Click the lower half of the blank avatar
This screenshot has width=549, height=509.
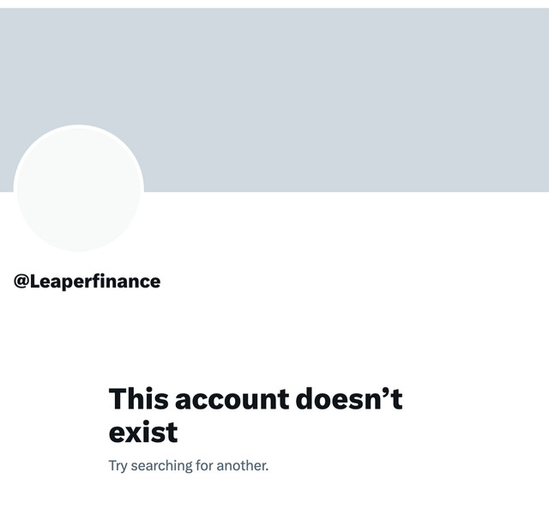[79, 221]
